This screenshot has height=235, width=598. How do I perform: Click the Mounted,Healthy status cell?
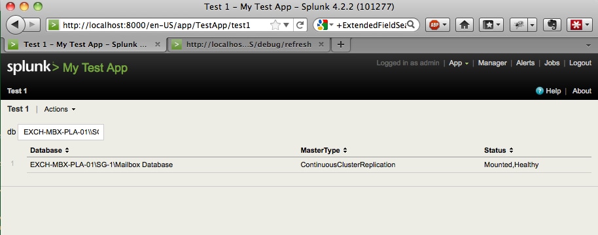[511, 164]
